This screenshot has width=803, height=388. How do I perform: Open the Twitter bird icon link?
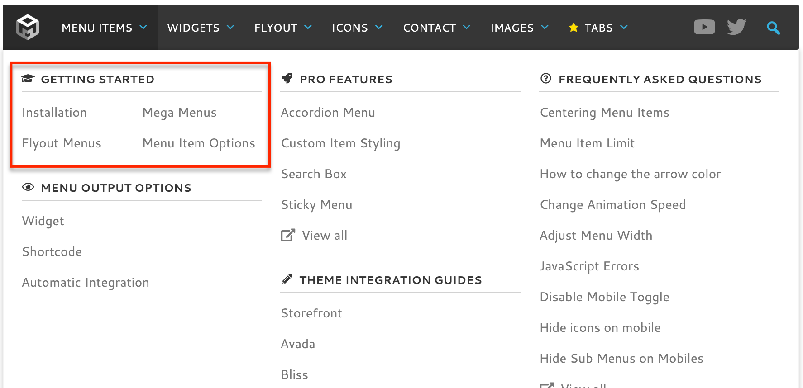pyautogui.click(x=736, y=27)
